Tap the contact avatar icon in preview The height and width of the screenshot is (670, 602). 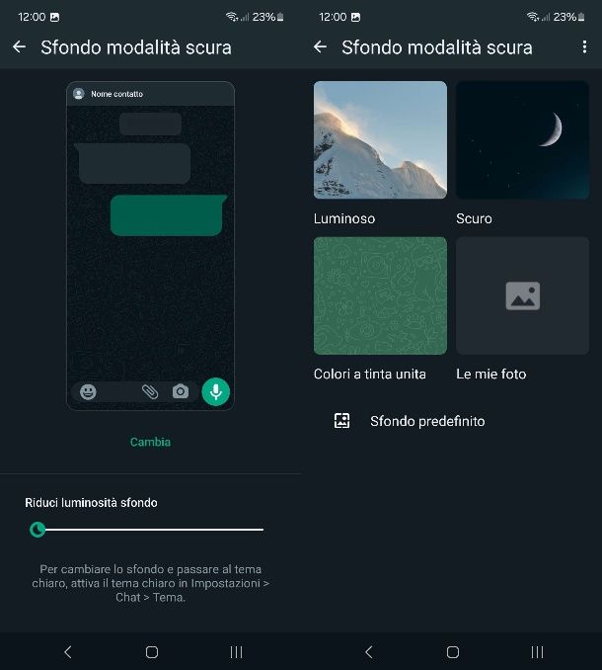79,94
